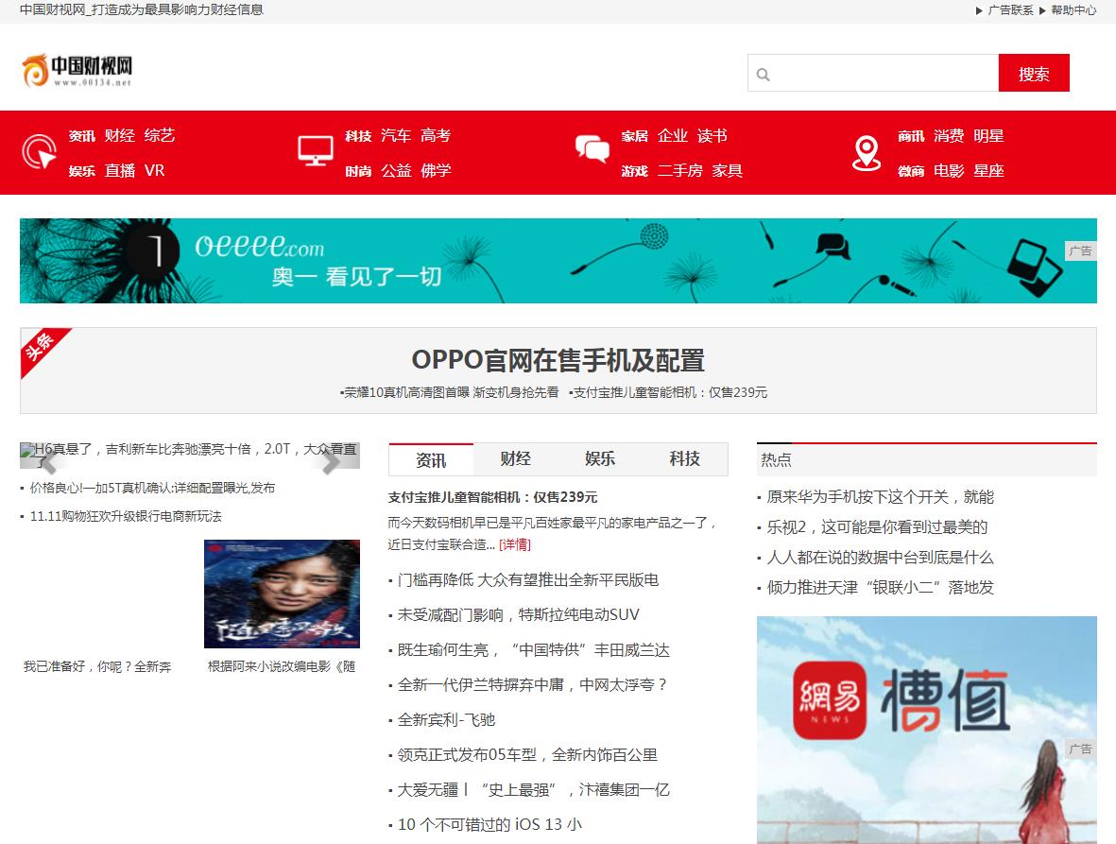Switch to the 财经 news tab

pos(515,459)
